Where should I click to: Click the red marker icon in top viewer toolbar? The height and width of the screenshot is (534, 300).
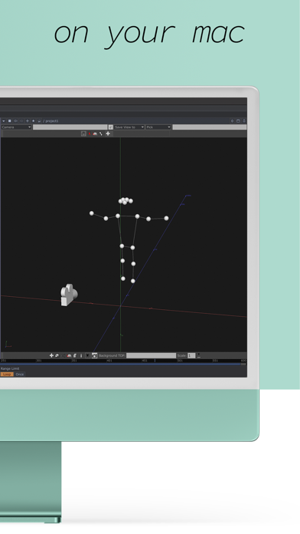point(90,133)
